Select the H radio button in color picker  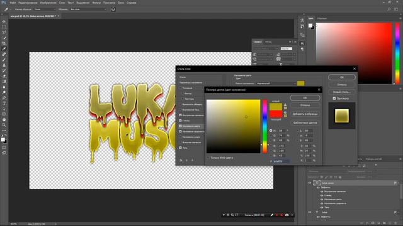(x=271, y=131)
